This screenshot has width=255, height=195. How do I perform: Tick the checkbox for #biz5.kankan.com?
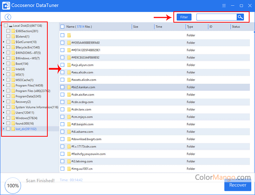(x=62, y=87)
